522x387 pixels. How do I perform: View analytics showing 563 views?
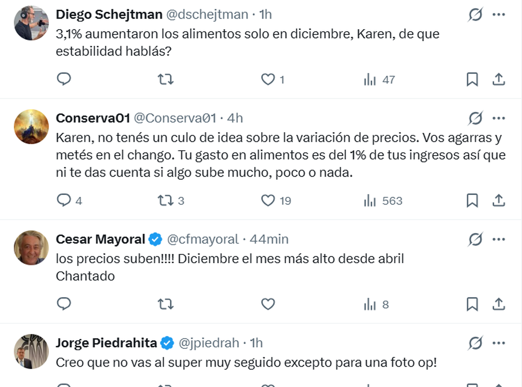[x=383, y=201]
